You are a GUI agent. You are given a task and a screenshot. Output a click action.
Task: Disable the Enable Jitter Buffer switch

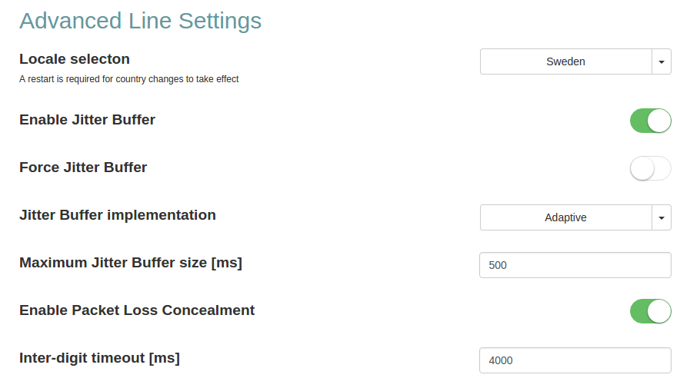650,121
